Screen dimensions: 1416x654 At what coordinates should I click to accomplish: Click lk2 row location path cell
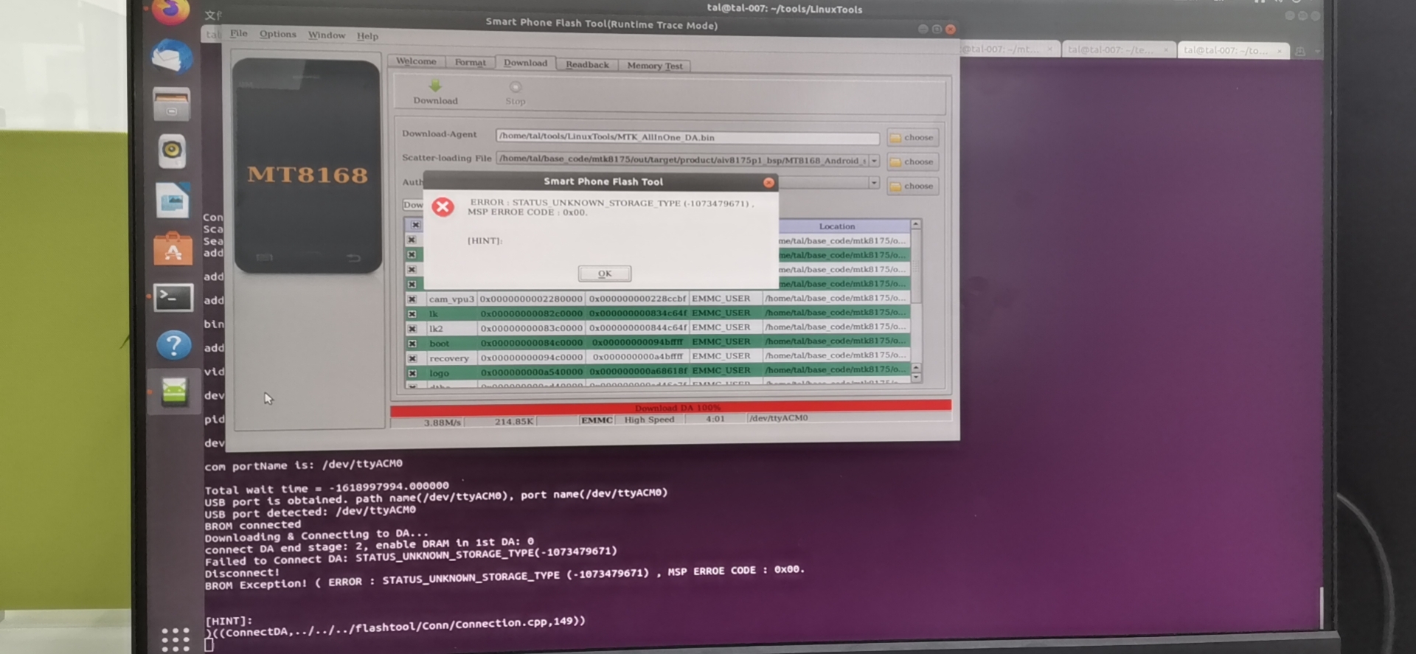point(835,326)
